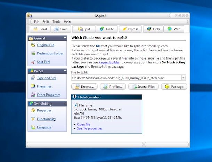Image resolution: width=212 pixels, height=162 pixels.
Task: Click the Open file link
Action: click(83, 124)
